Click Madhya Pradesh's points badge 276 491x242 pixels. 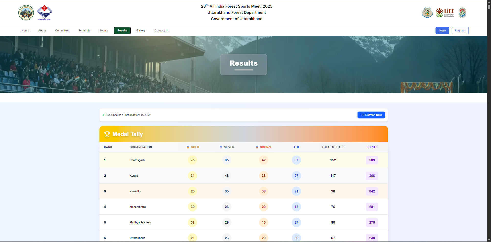pos(372,222)
